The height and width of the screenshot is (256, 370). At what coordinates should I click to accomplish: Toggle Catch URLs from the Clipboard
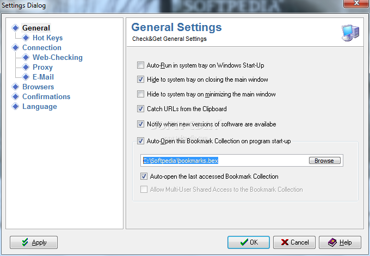coord(140,108)
